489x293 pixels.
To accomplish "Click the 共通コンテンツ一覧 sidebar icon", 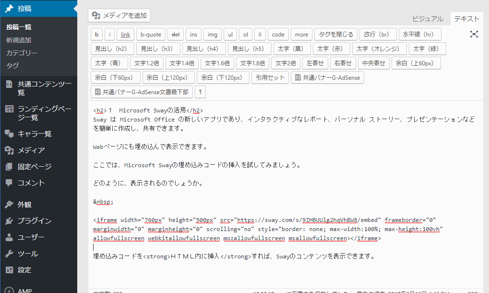I will click(x=9, y=84).
